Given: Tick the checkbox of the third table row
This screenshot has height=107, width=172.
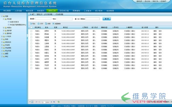Looking at the screenshot, I should click(x=31, y=37).
